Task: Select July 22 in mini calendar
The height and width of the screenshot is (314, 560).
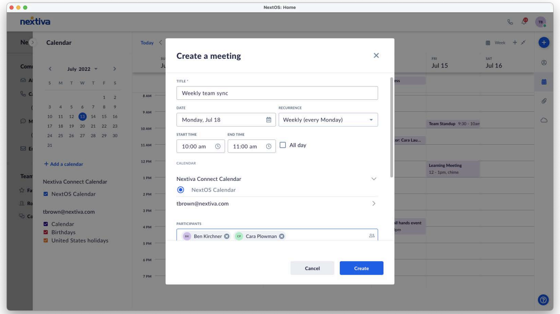Action: coord(104,126)
